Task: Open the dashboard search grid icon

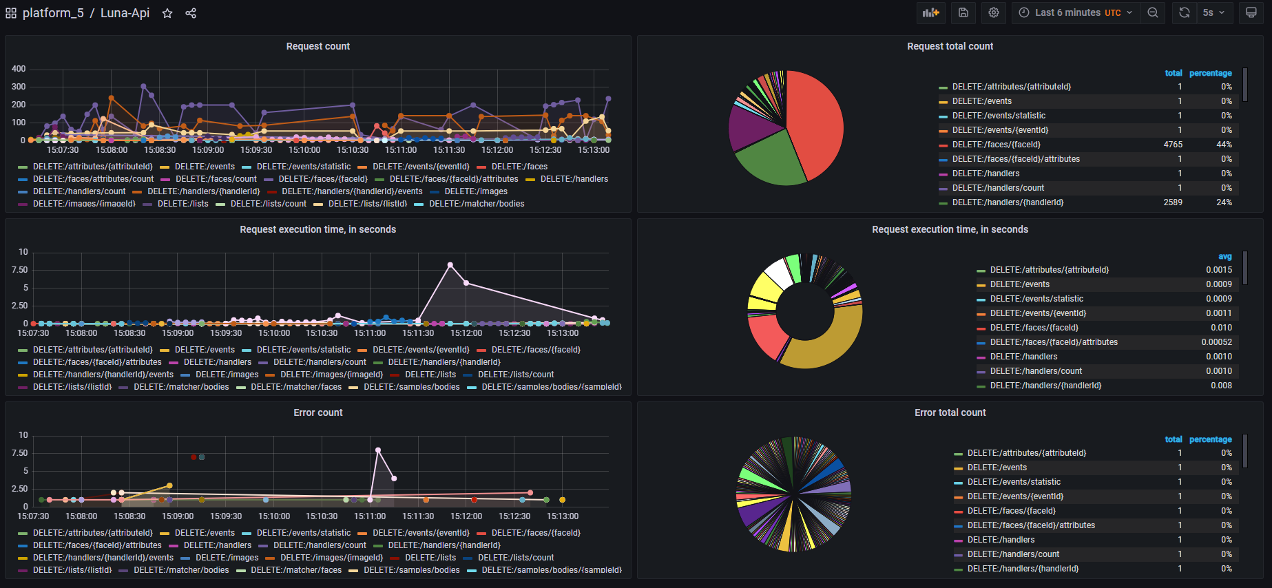Action: coord(11,13)
